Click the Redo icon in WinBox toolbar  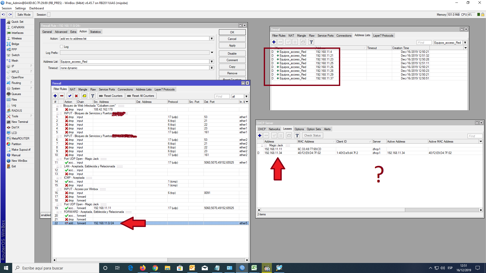point(10,14)
